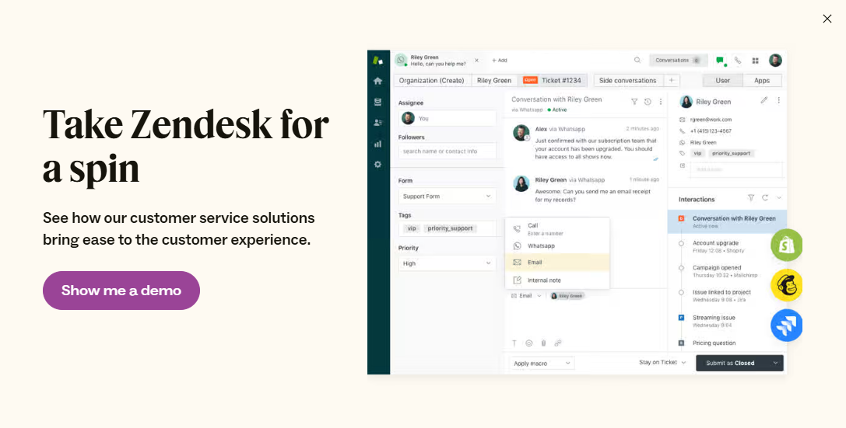846x428 pixels.
Task: Click the green chat status icon
Action: [x=720, y=61]
